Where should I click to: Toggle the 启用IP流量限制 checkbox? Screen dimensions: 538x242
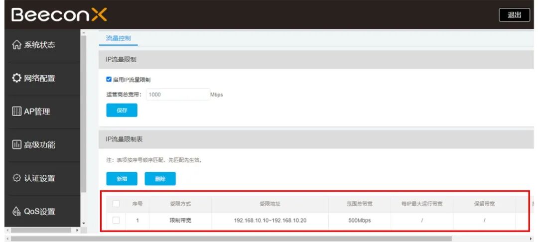pos(109,80)
